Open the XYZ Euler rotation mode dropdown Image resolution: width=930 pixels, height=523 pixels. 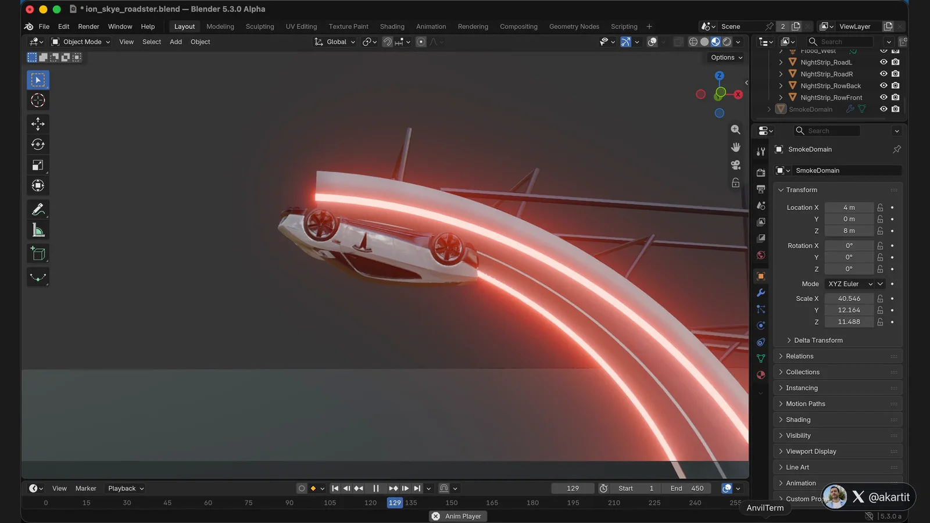[850, 284]
